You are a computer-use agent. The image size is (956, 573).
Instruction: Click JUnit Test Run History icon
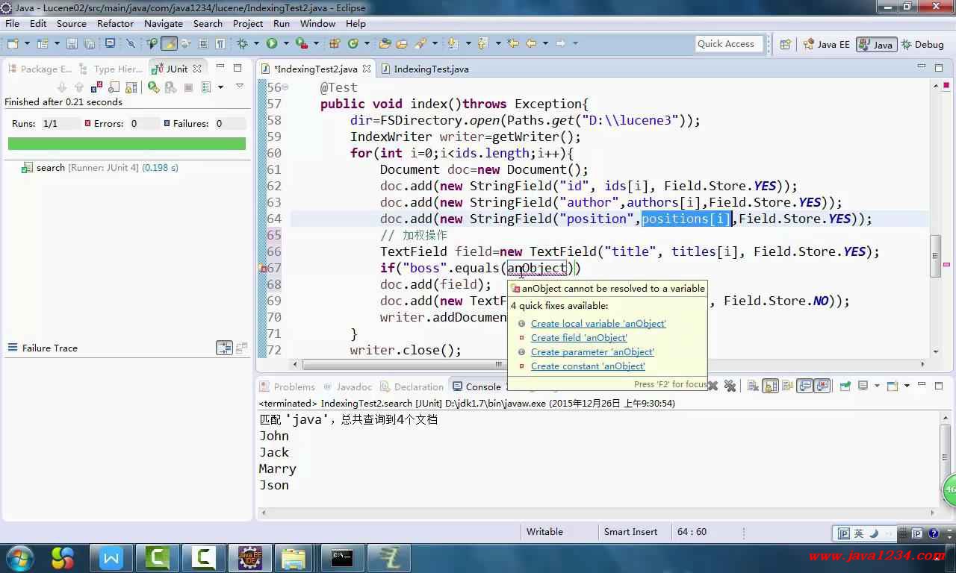coord(206,87)
